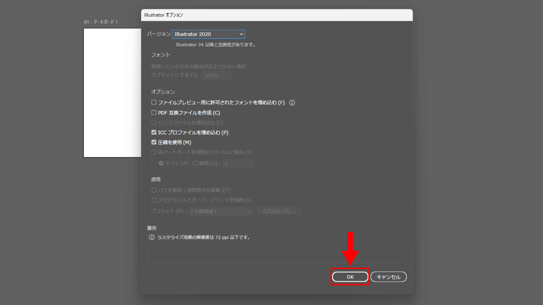Image resolution: width=543 pixels, height=305 pixels.
Task: Click the キャンセル button
Action: [x=389, y=277]
